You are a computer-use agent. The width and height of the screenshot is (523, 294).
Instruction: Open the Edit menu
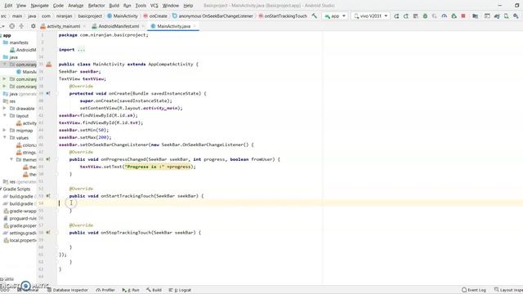(8, 6)
